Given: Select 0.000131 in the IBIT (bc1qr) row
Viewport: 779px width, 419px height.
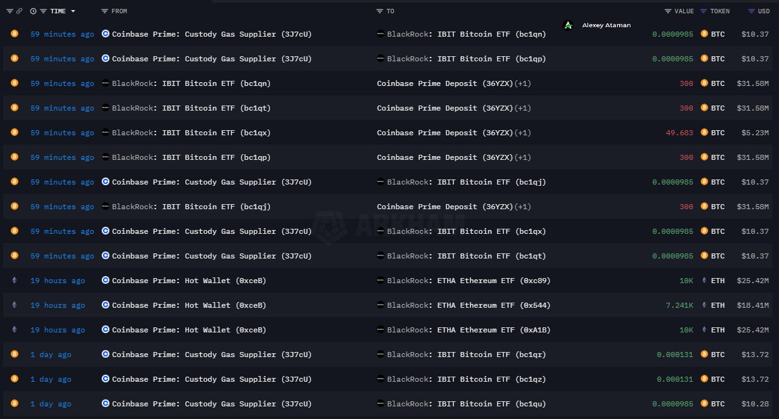Looking at the screenshot, I should tap(675, 355).
